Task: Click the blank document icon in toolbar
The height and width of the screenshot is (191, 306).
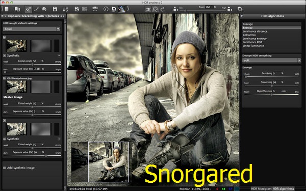Action: [7, 9]
